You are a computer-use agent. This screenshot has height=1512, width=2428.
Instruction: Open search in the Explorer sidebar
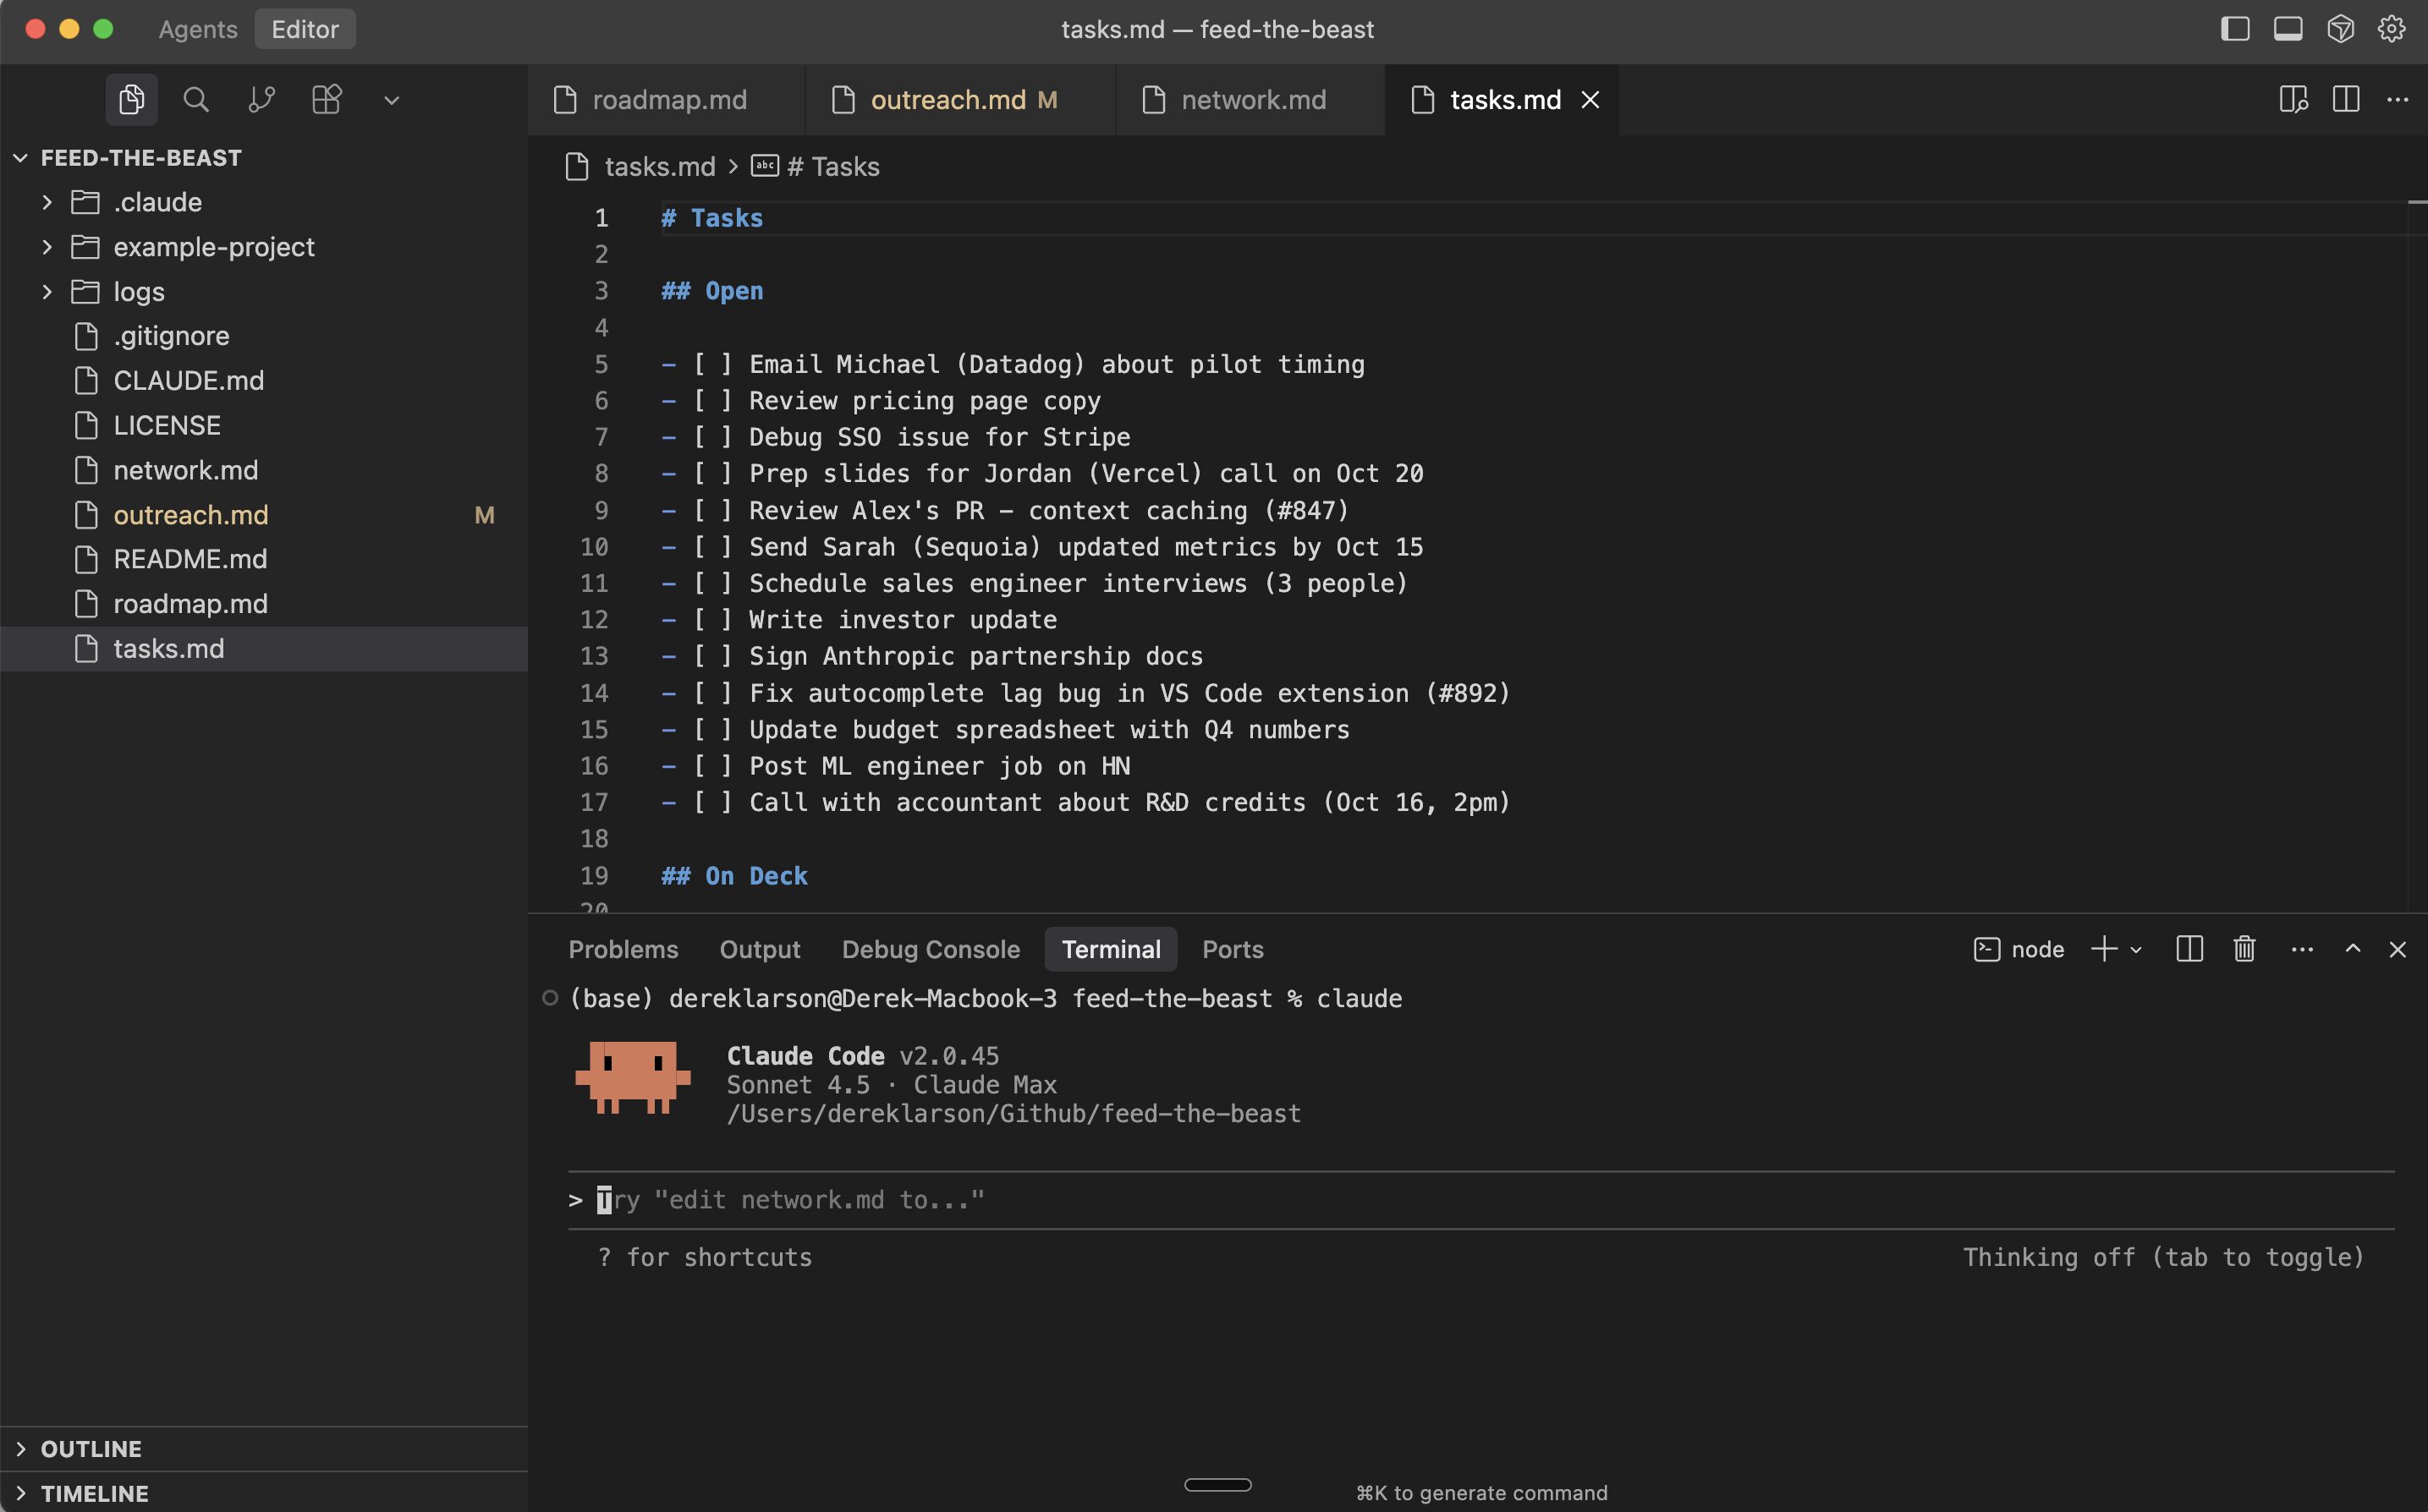tap(196, 99)
